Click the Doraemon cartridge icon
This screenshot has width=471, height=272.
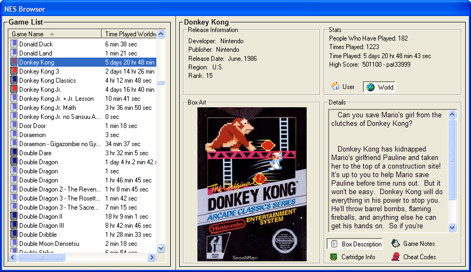click(x=14, y=134)
